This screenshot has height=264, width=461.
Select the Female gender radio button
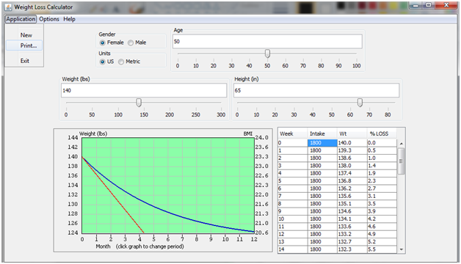pyautogui.click(x=102, y=43)
